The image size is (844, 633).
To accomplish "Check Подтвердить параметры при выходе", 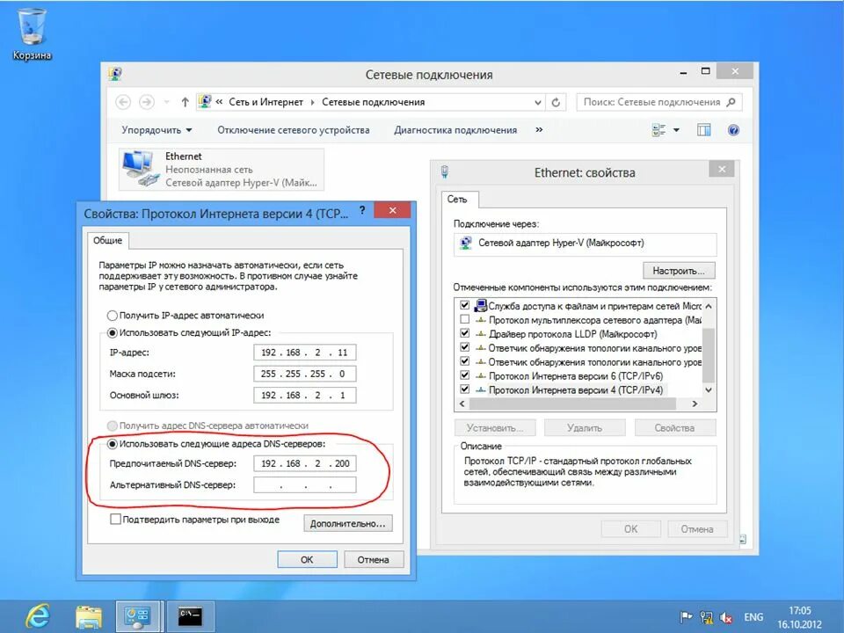I will point(115,520).
